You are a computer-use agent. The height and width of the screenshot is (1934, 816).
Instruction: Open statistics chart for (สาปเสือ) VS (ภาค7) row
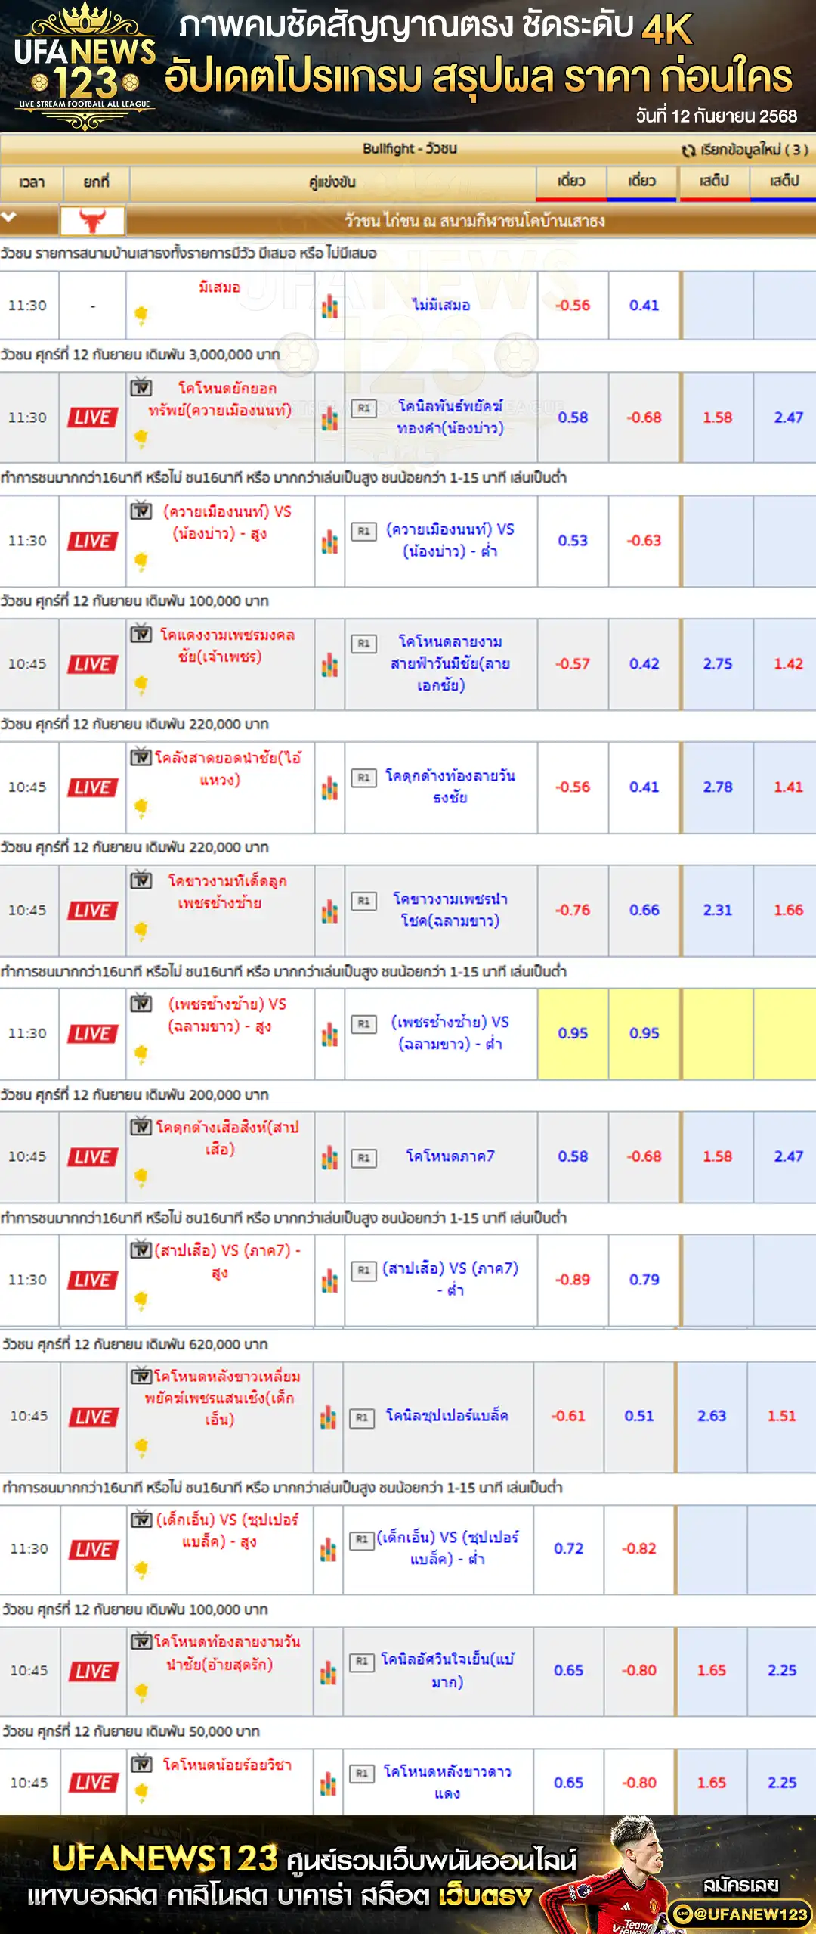pyautogui.click(x=329, y=1281)
